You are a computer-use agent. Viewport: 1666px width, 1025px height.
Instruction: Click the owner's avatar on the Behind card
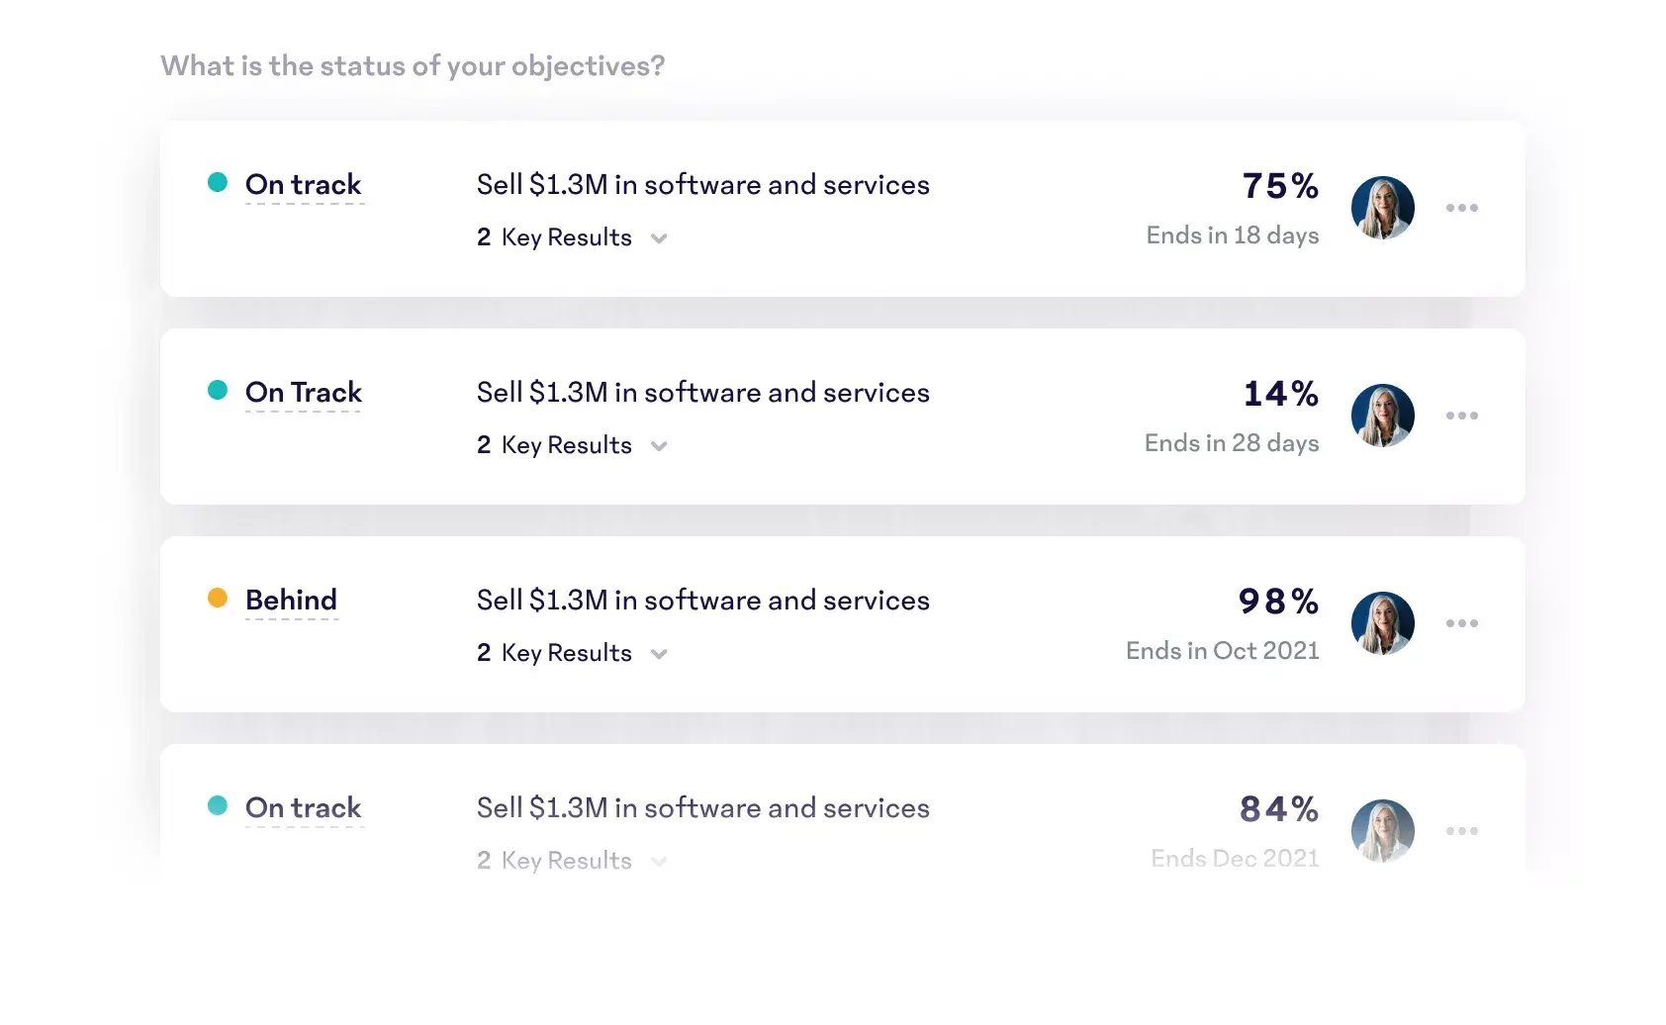click(x=1382, y=623)
